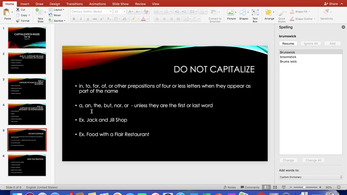Open the Transitions tab
The height and width of the screenshot is (195, 347).
coord(74,4)
